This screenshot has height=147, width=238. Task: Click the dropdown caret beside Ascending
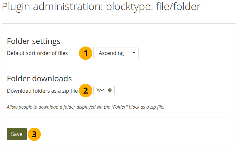point(134,53)
